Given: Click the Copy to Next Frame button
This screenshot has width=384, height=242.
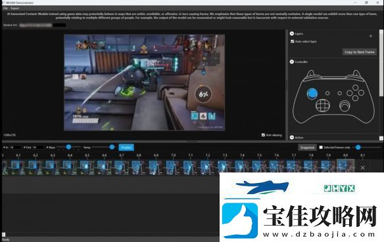Looking at the screenshot, I should [x=359, y=52].
